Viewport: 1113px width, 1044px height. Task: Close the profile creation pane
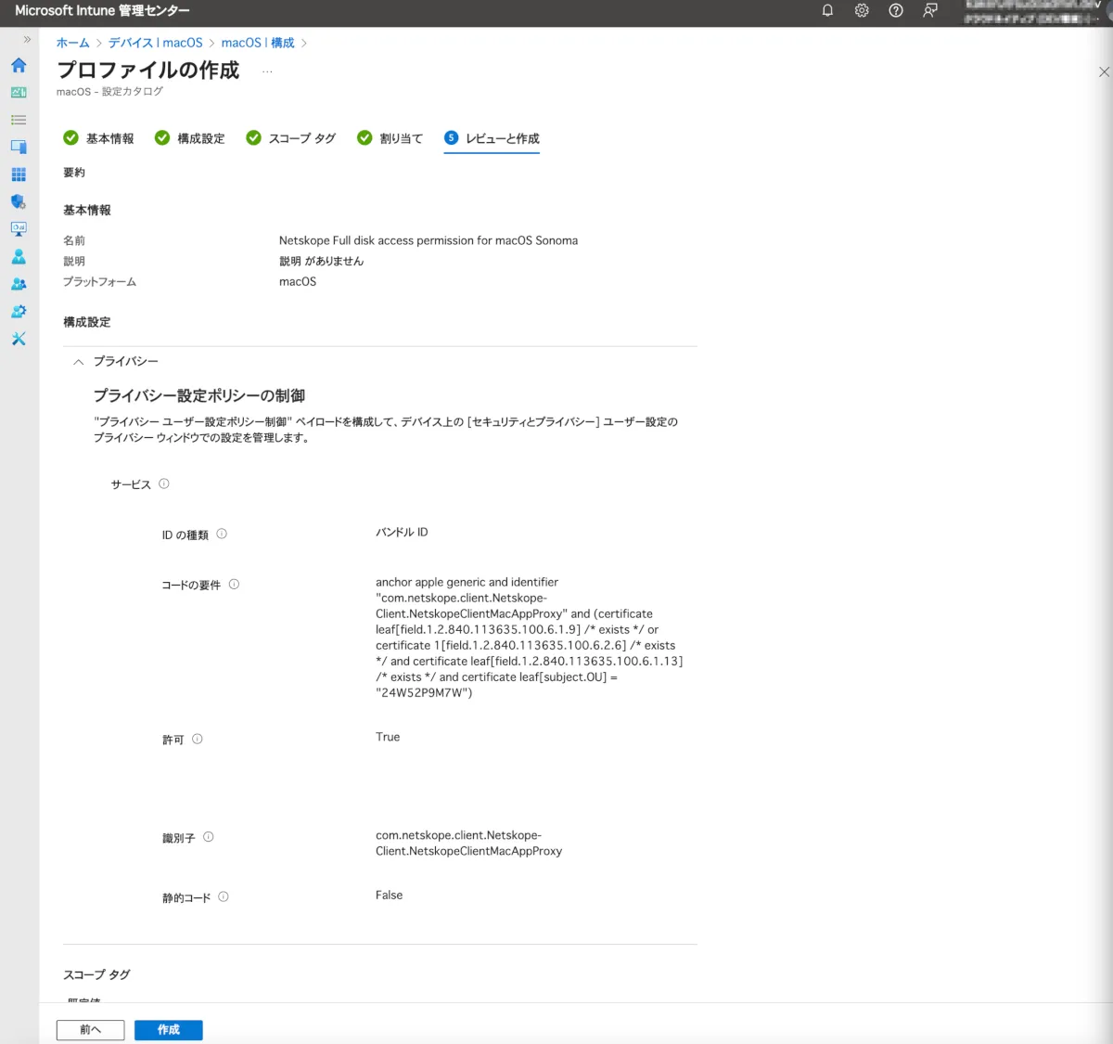tap(1104, 71)
